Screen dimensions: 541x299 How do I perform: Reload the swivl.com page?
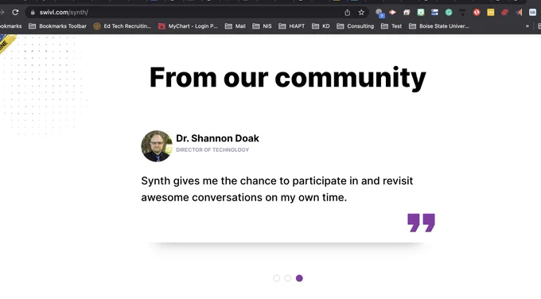[15, 13]
